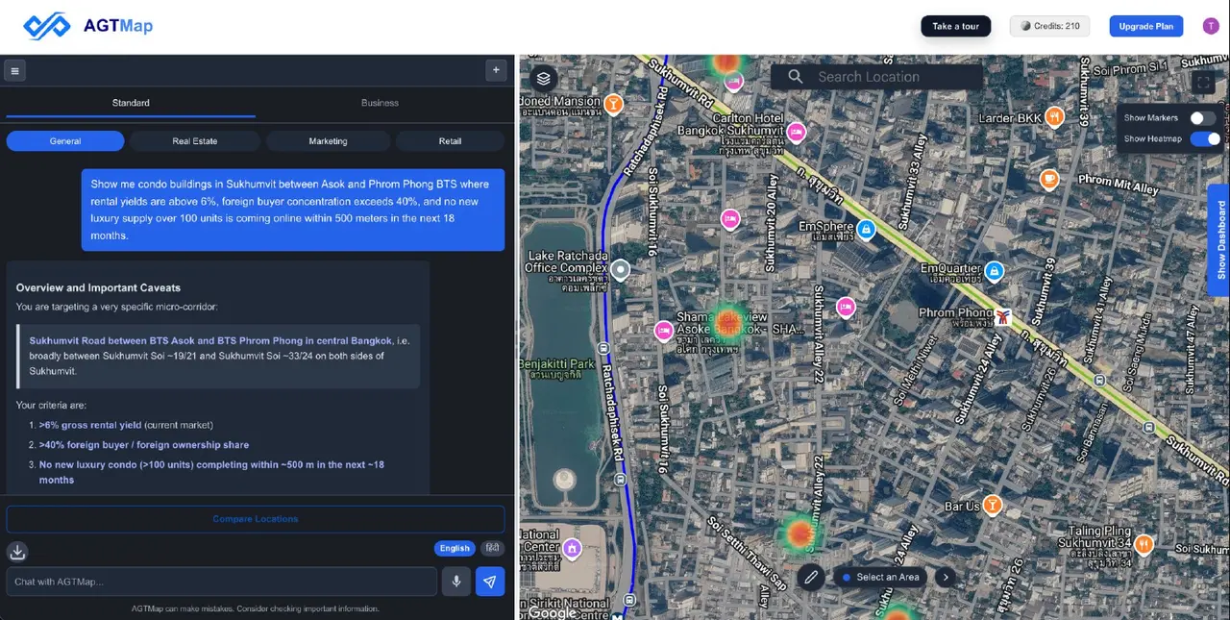Enable the Show Markers toggle
The height and width of the screenshot is (620, 1230).
click(x=1203, y=118)
